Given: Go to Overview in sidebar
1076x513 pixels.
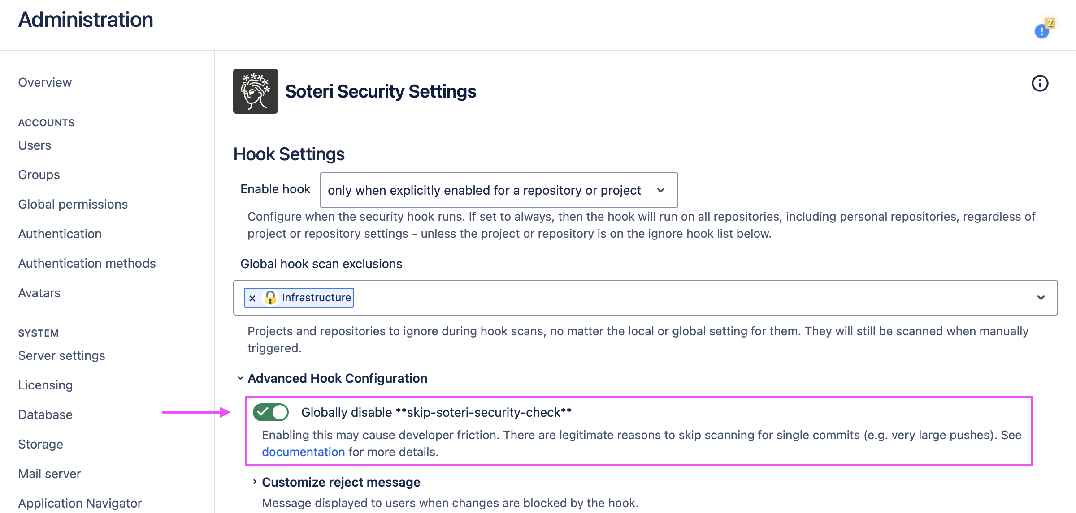Looking at the screenshot, I should click(x=45, y=83).
